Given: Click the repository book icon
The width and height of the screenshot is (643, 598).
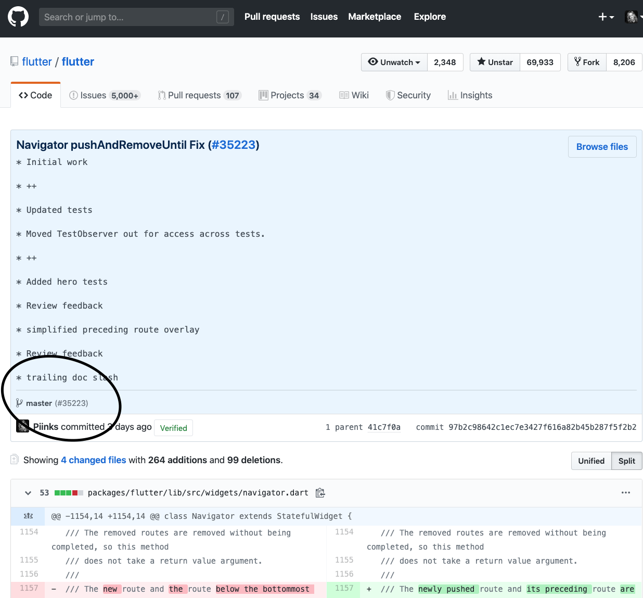Looking at the screenshot, I should click(15, 61).
